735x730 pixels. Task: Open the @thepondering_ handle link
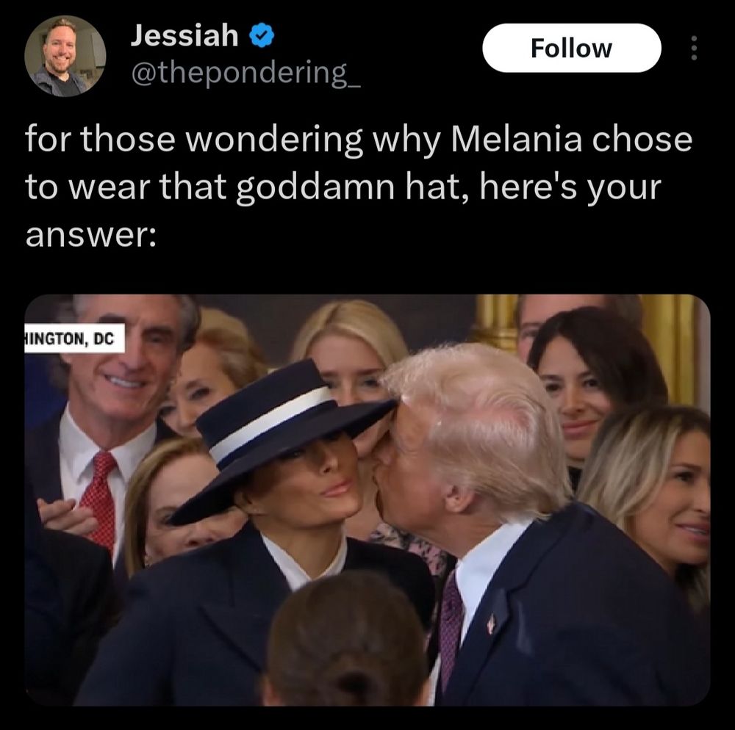coord(245,73)
